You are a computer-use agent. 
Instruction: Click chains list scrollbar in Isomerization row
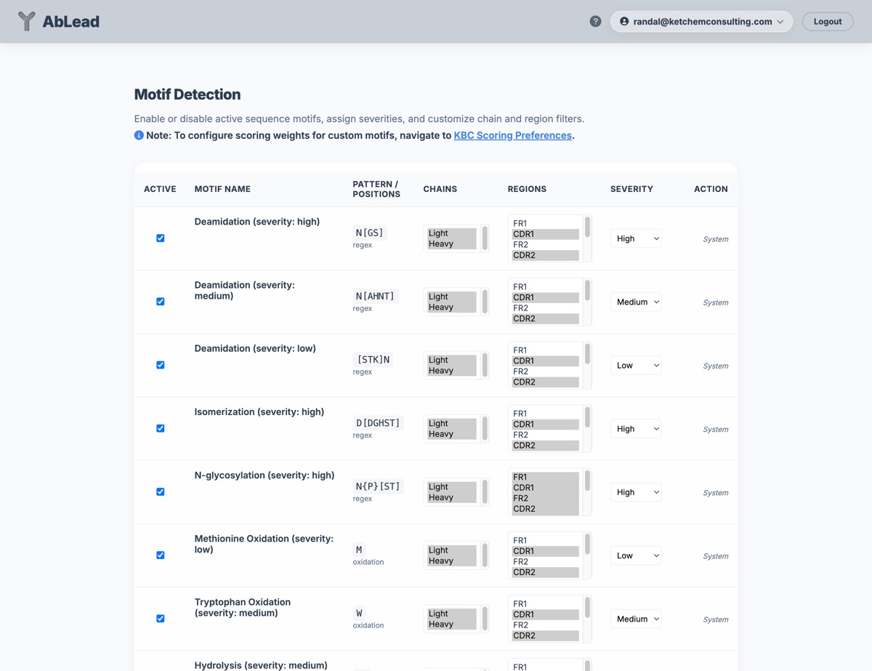pyautogui.click(x=485, y=428)
